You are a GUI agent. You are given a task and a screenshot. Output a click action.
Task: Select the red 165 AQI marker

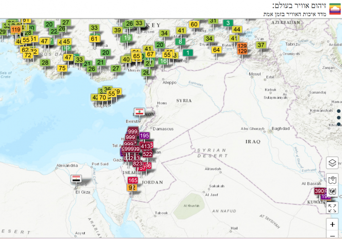[x=132, y=180]
